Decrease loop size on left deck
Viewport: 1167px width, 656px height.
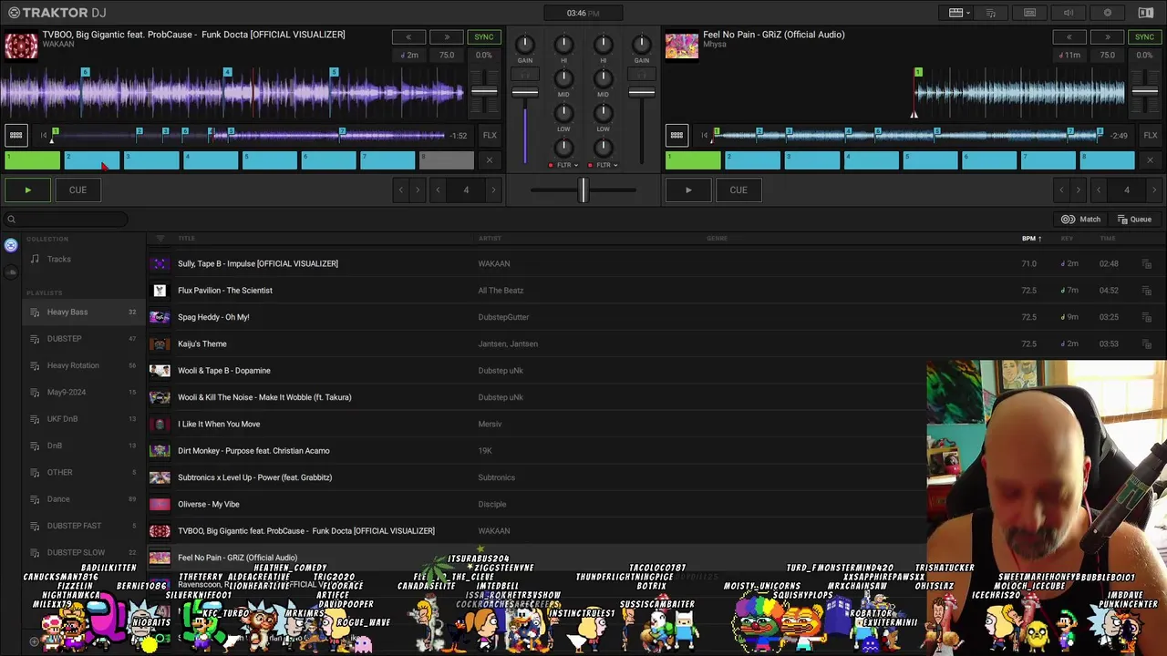coord(439,190)
